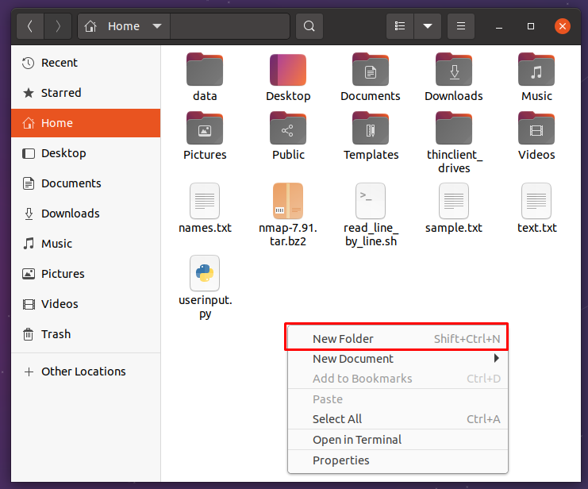Go to Desktop in sidebar
Image resolution: width=588 pixels, height=489 pixels.
86,153
